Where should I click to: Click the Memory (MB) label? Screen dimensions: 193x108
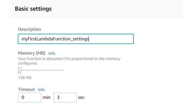(32, 53)
